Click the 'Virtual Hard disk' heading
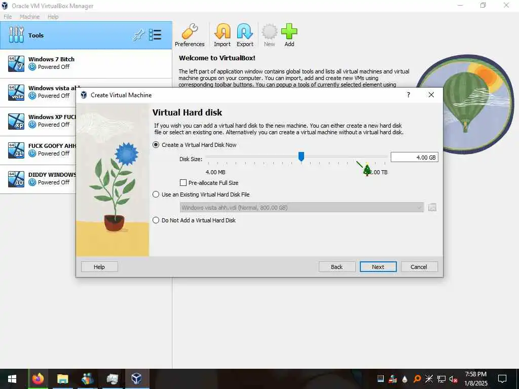 click(188, 112)
